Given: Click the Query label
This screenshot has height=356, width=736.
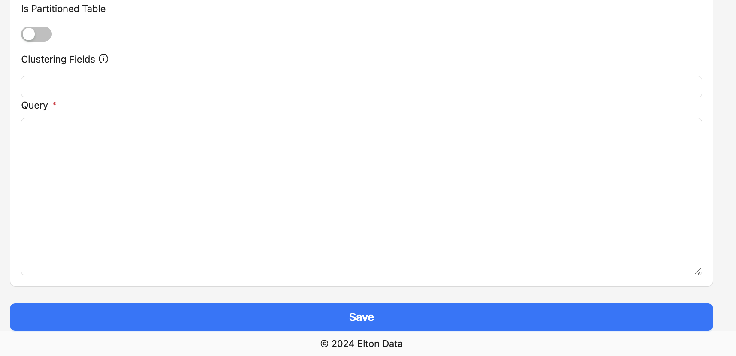Looking at the screenshot, I should click(x=34, y=105).
